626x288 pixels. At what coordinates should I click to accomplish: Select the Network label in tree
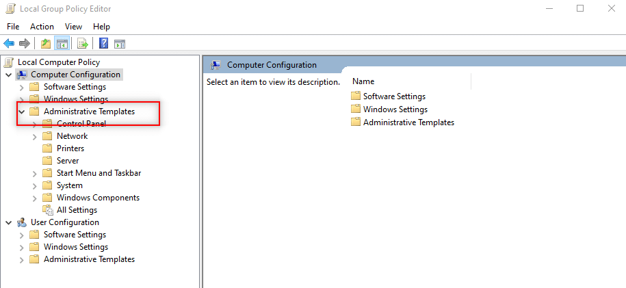point(73,136)
